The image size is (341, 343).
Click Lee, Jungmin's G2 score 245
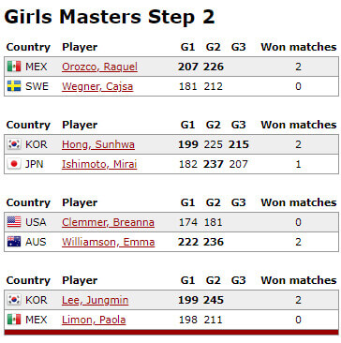[214, 300]
